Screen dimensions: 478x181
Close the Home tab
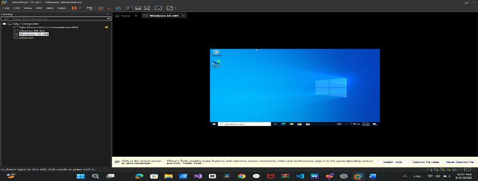pyautogui.click(x=136, y=16)
